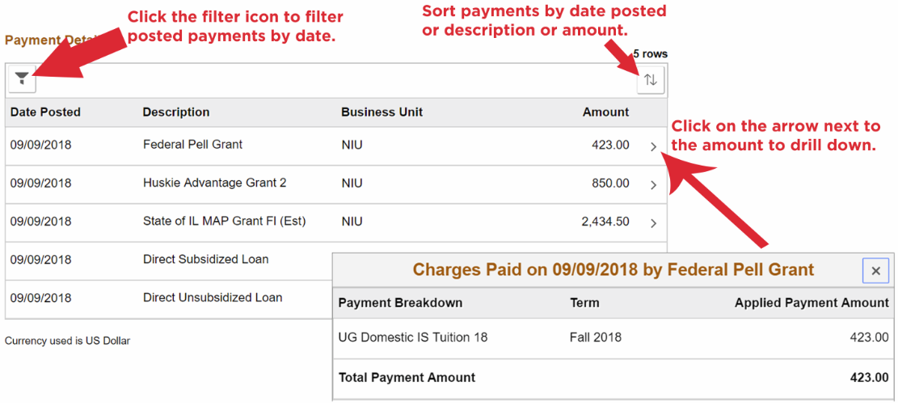The width and height of the screenshot is (898, 403).
Task: Select the Federal Pell Grant description
Action: pos(192,145)
